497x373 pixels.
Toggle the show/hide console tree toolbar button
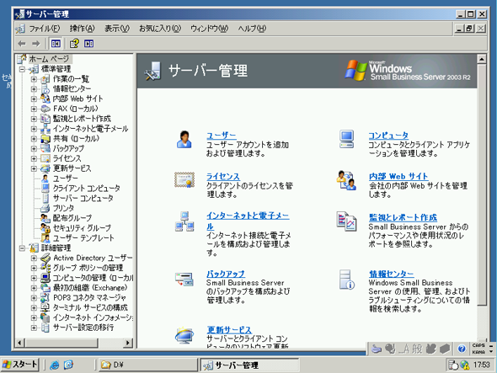tap(56, 44)
